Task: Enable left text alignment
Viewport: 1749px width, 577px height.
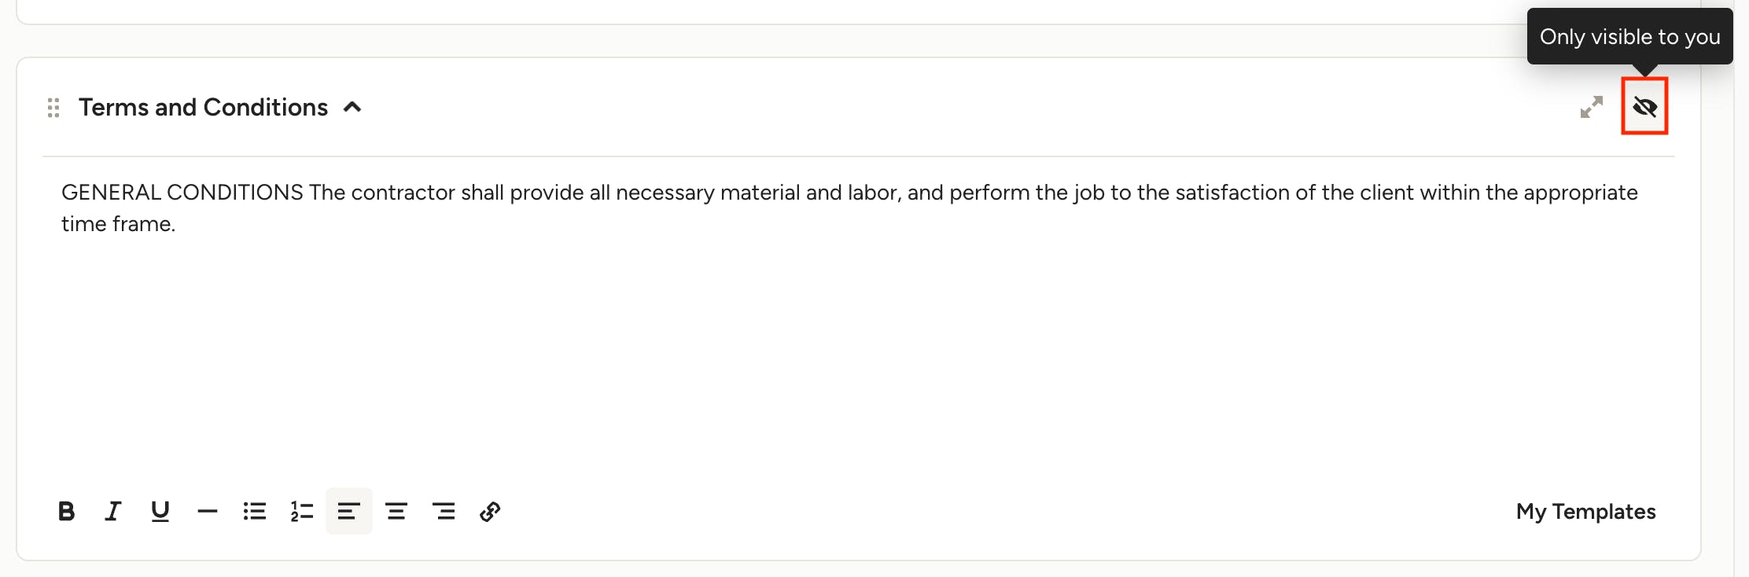Action: (x=349, y=512)
